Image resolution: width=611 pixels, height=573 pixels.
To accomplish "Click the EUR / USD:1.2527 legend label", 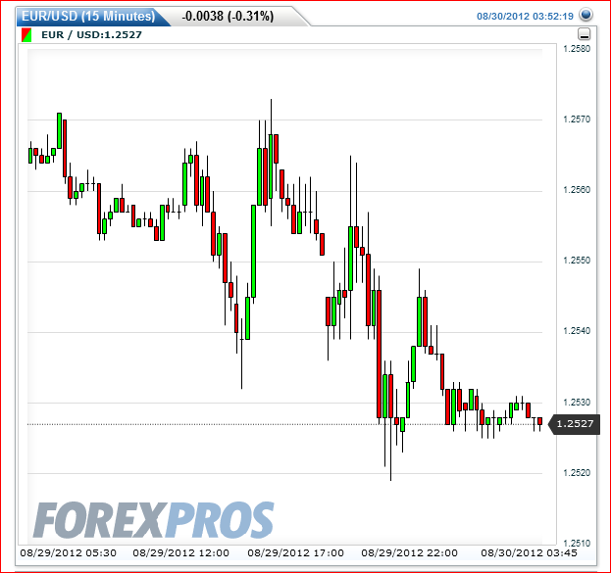I will pos(91,35).
